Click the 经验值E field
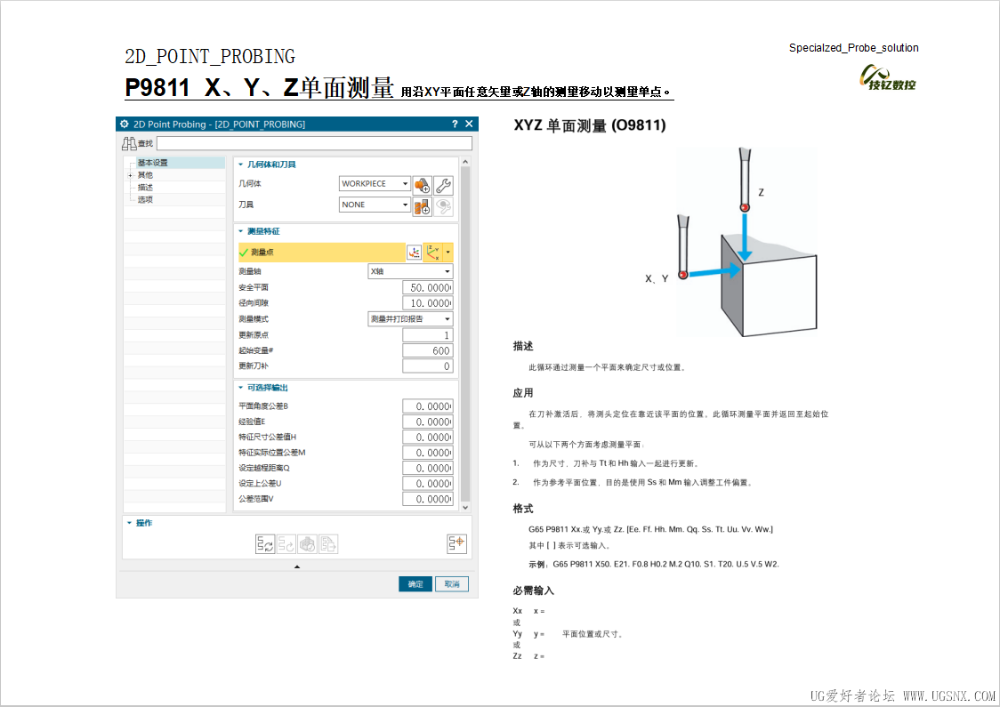The image size is (1000, 707). pyautogui.click(x=428, y=422)
